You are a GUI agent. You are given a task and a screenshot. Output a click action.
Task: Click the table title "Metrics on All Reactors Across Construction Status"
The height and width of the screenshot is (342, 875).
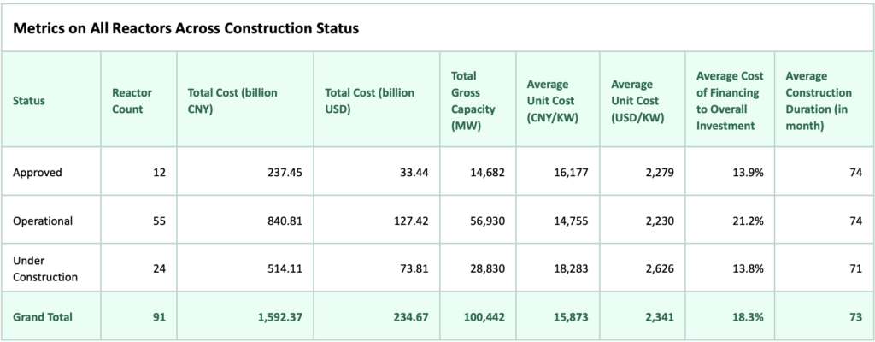pos(185,28)
